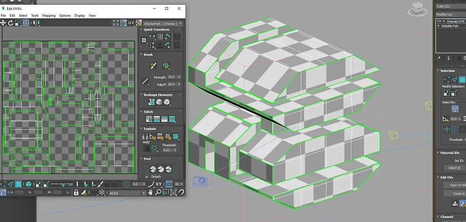The image size is (466, 222).
Task: Click the Mirror tool icon in UV toolbar
Action: [x=36, y=23]
